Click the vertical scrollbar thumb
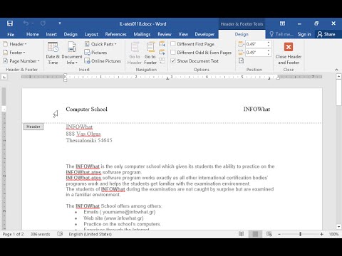The height and width of the screenshot is (256, 342). (338, 92)
